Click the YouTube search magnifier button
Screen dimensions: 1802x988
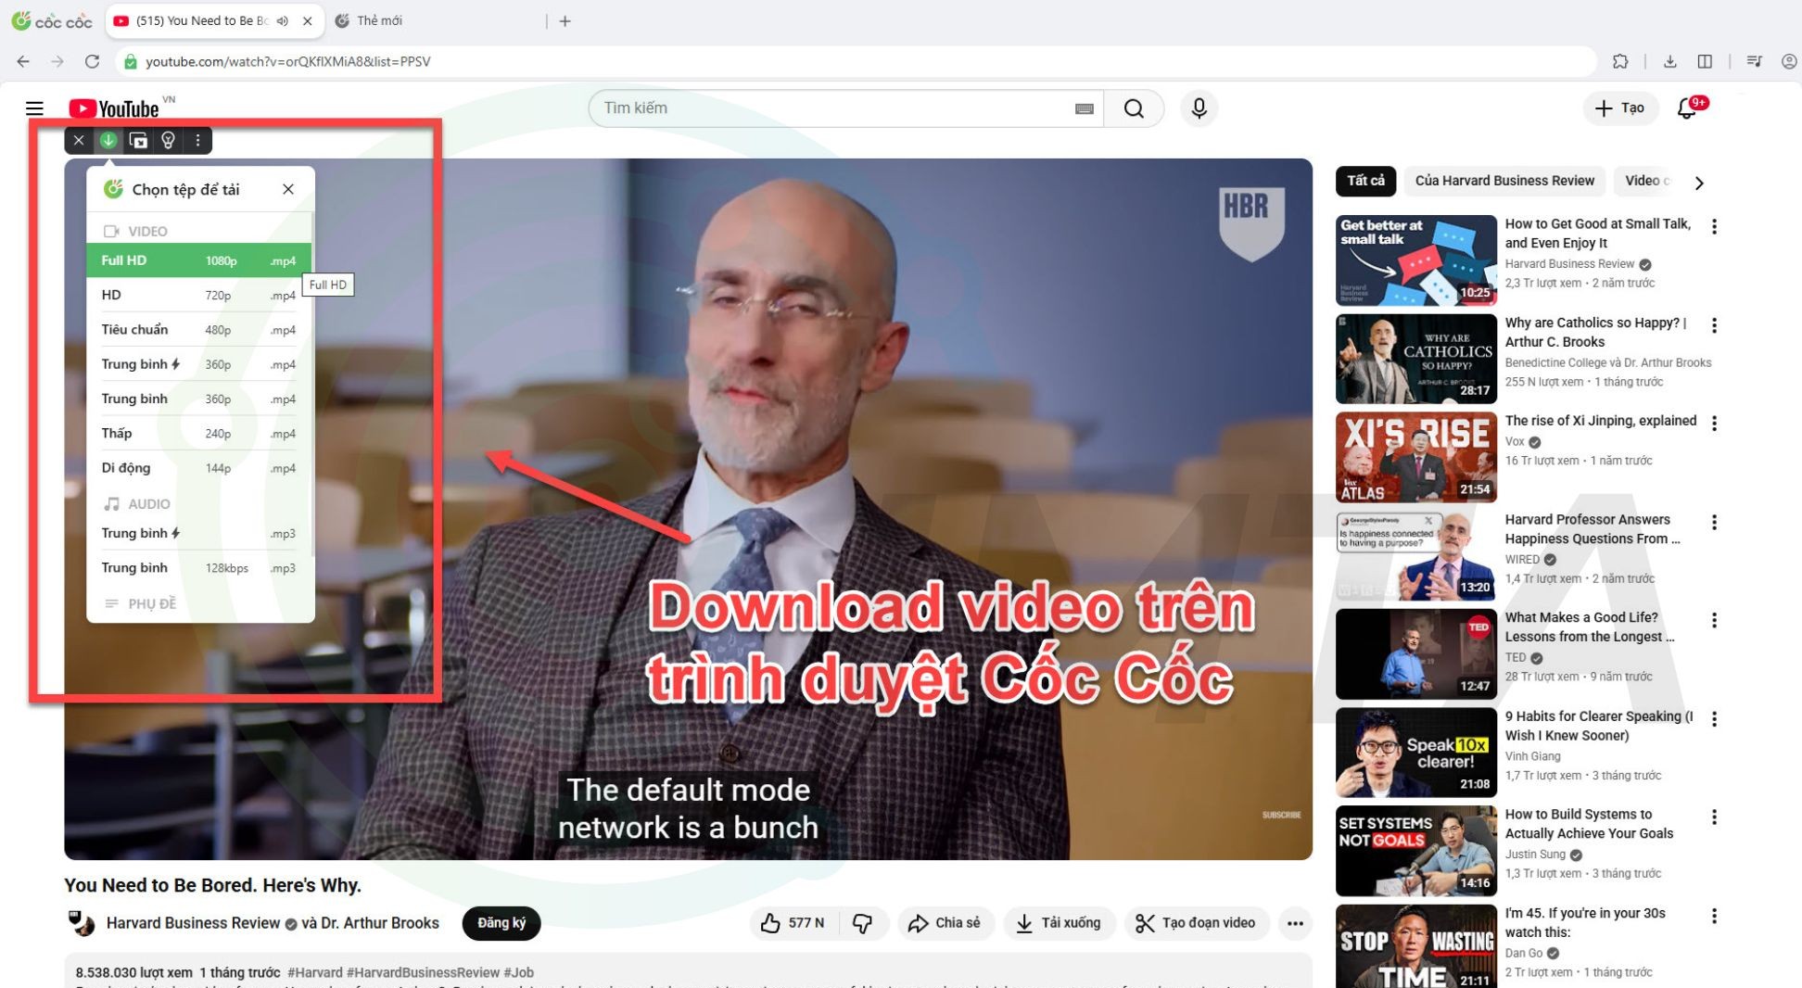(1133, 108)
